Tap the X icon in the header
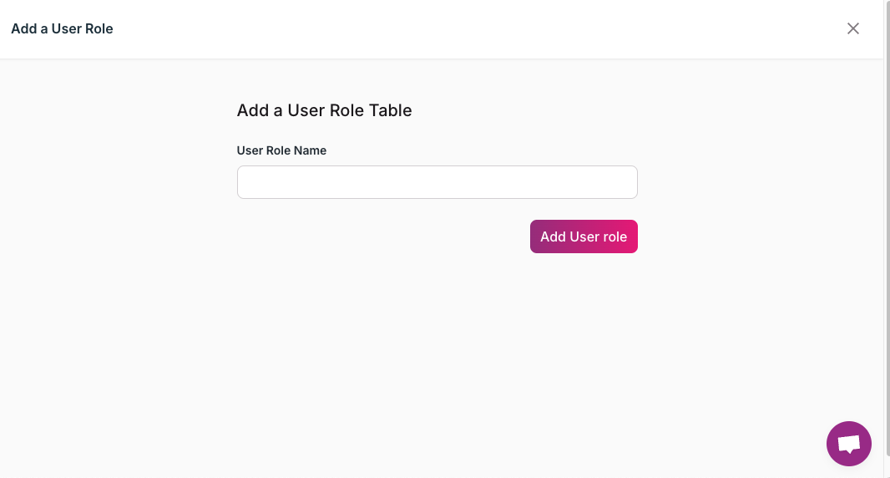 [852, 28]
